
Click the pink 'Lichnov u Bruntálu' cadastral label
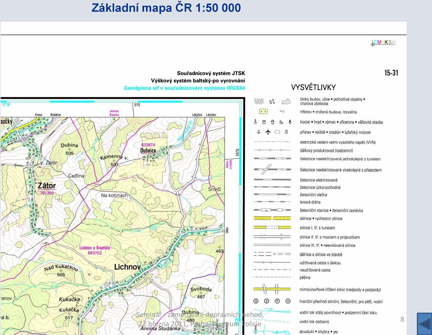coord(95,248)
